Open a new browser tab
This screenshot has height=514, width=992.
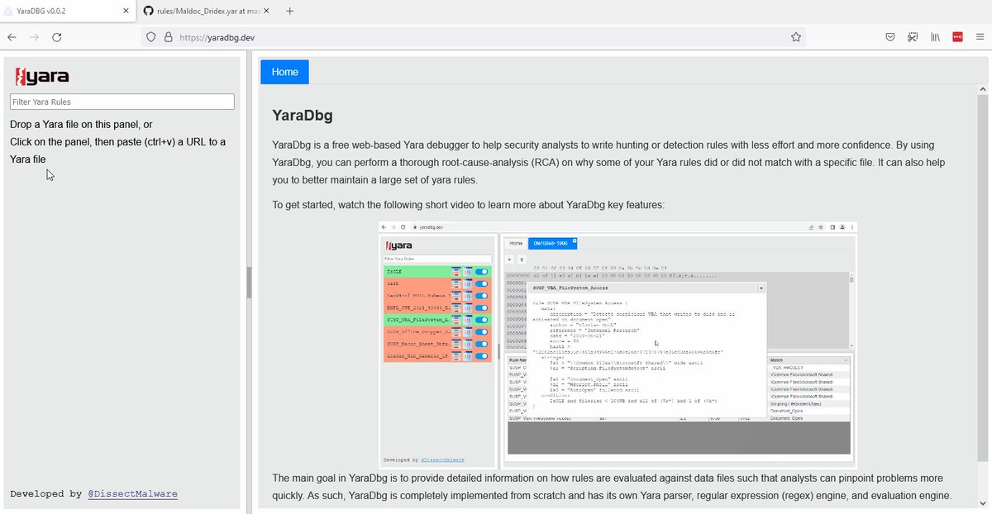pyautogui.click(x=289, y=12)
